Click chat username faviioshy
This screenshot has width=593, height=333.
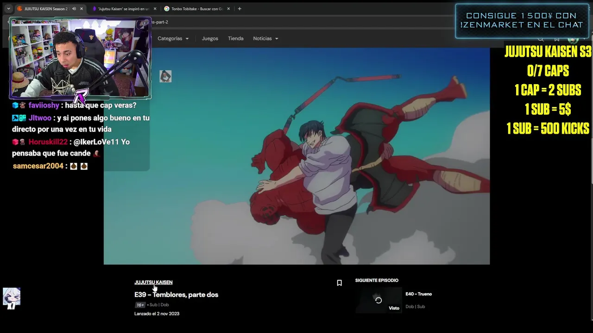click(x=44, y=105)
